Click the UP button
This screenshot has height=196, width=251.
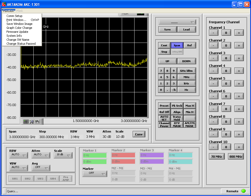(x=167, y=61)
